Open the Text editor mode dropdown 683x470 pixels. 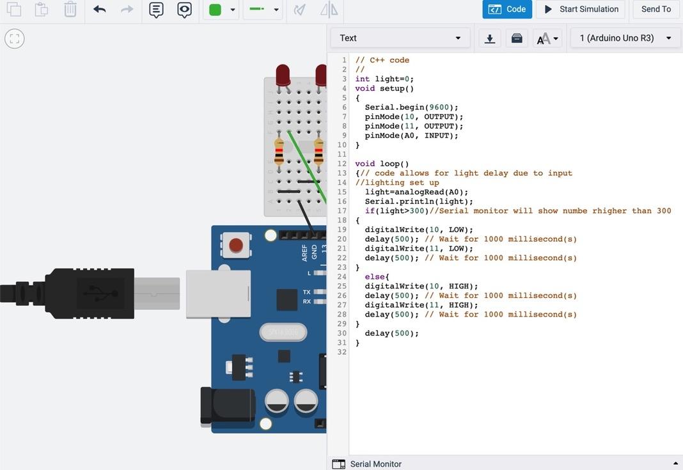click(400, 38)
